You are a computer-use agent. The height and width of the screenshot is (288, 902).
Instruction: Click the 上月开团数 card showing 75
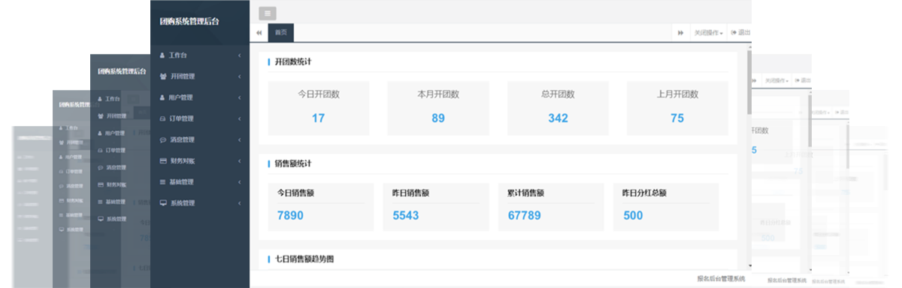click(x=677, y=108)
